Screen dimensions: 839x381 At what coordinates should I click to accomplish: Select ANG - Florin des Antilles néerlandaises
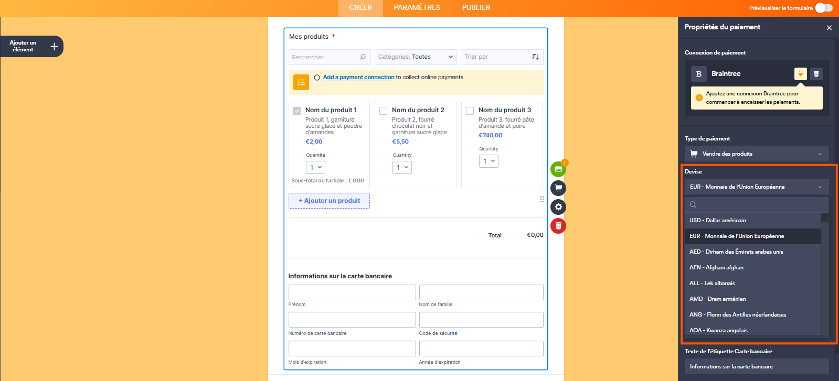click(x=752, y=314)
